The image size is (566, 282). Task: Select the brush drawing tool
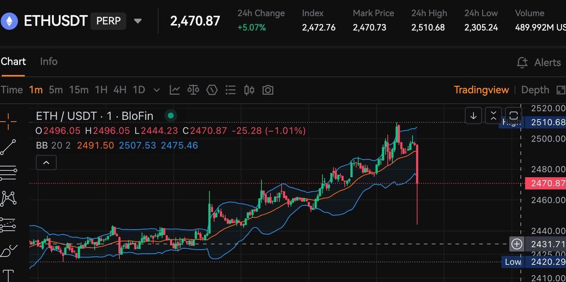[8, 250]
